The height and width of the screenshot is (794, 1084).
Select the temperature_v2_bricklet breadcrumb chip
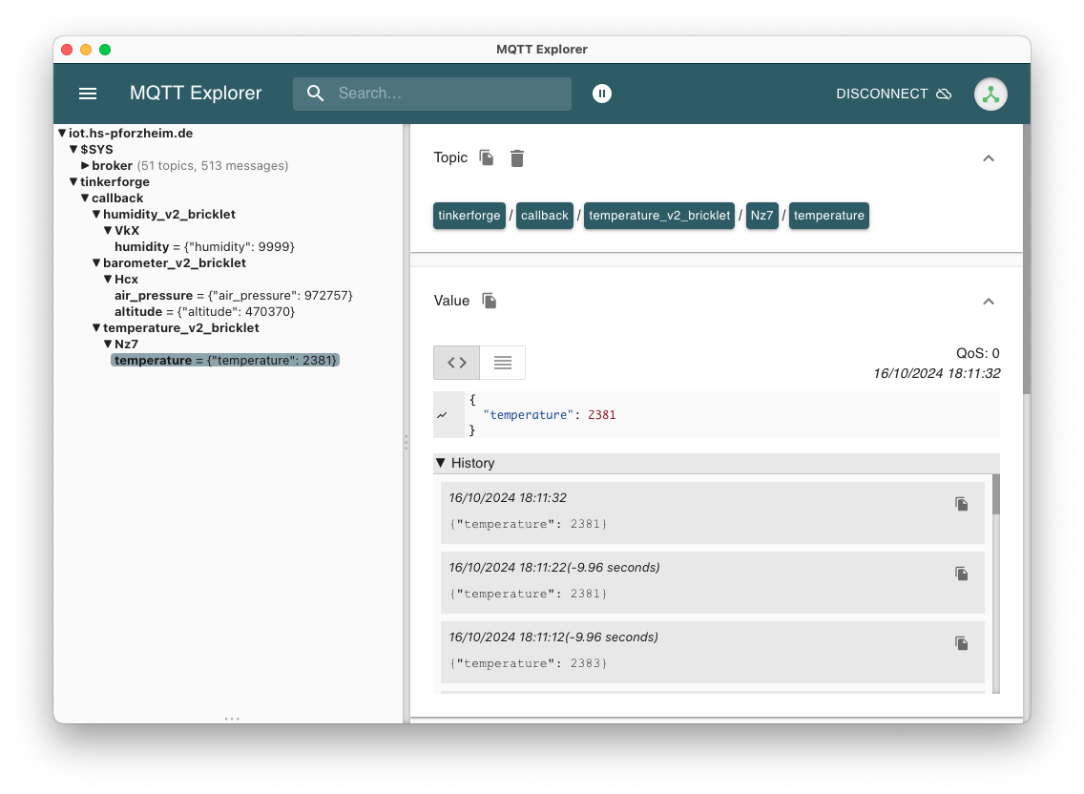[x=658, y=216]
